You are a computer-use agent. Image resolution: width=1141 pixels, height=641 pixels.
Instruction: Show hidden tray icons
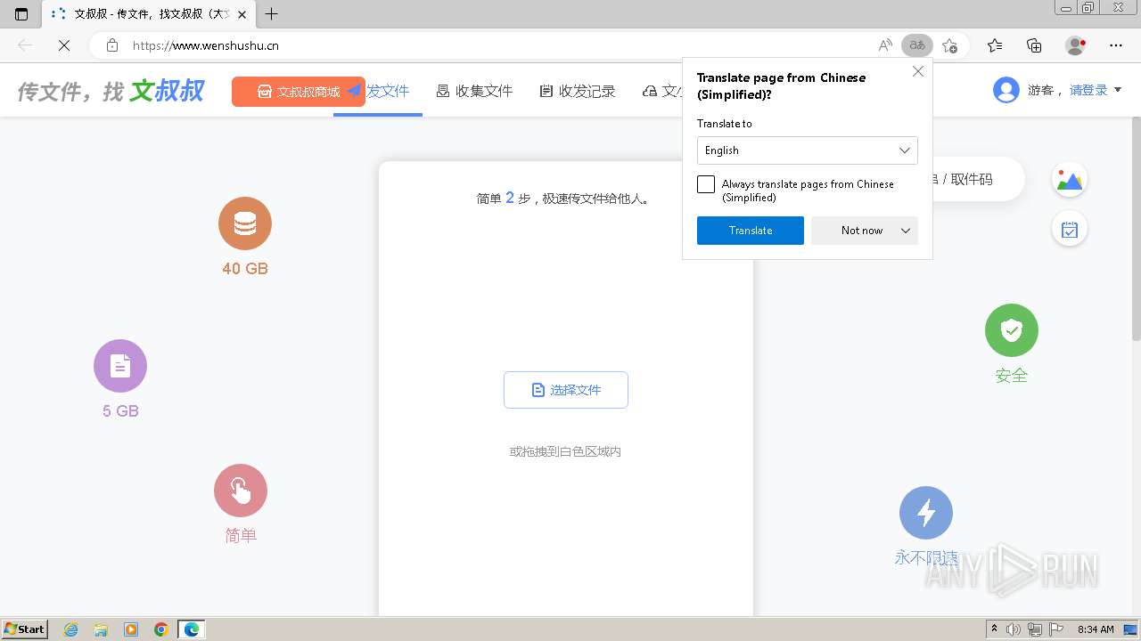pyautogui.click(x=994, y=629)
